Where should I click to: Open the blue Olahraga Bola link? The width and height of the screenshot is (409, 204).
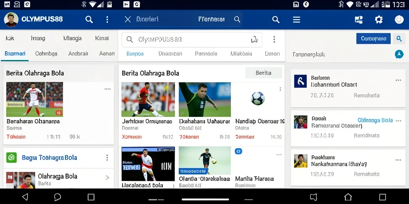375,120
